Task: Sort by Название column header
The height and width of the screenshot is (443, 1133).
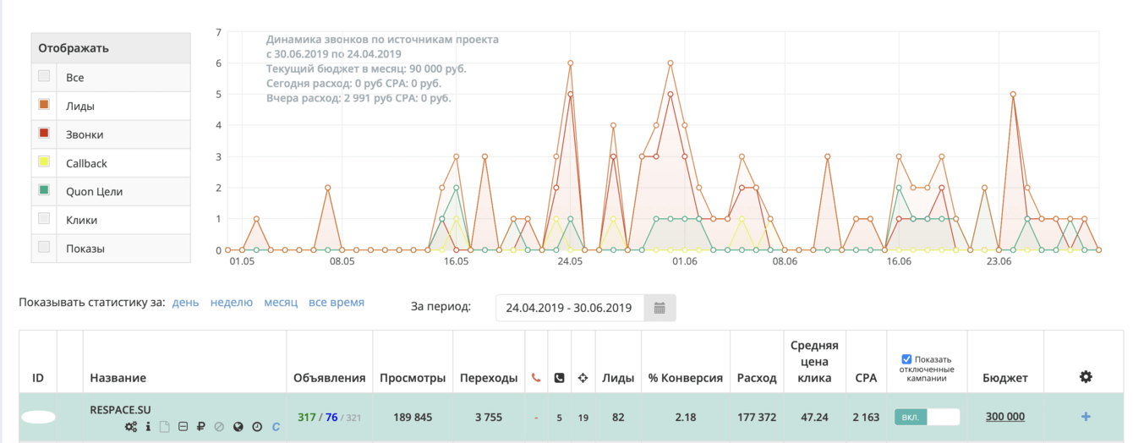Action: tap(118, 378)
